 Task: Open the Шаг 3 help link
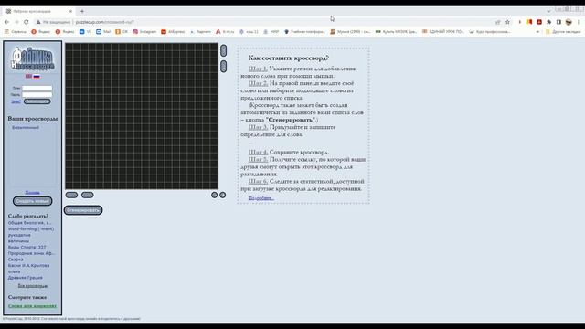[x=258, y=127]
